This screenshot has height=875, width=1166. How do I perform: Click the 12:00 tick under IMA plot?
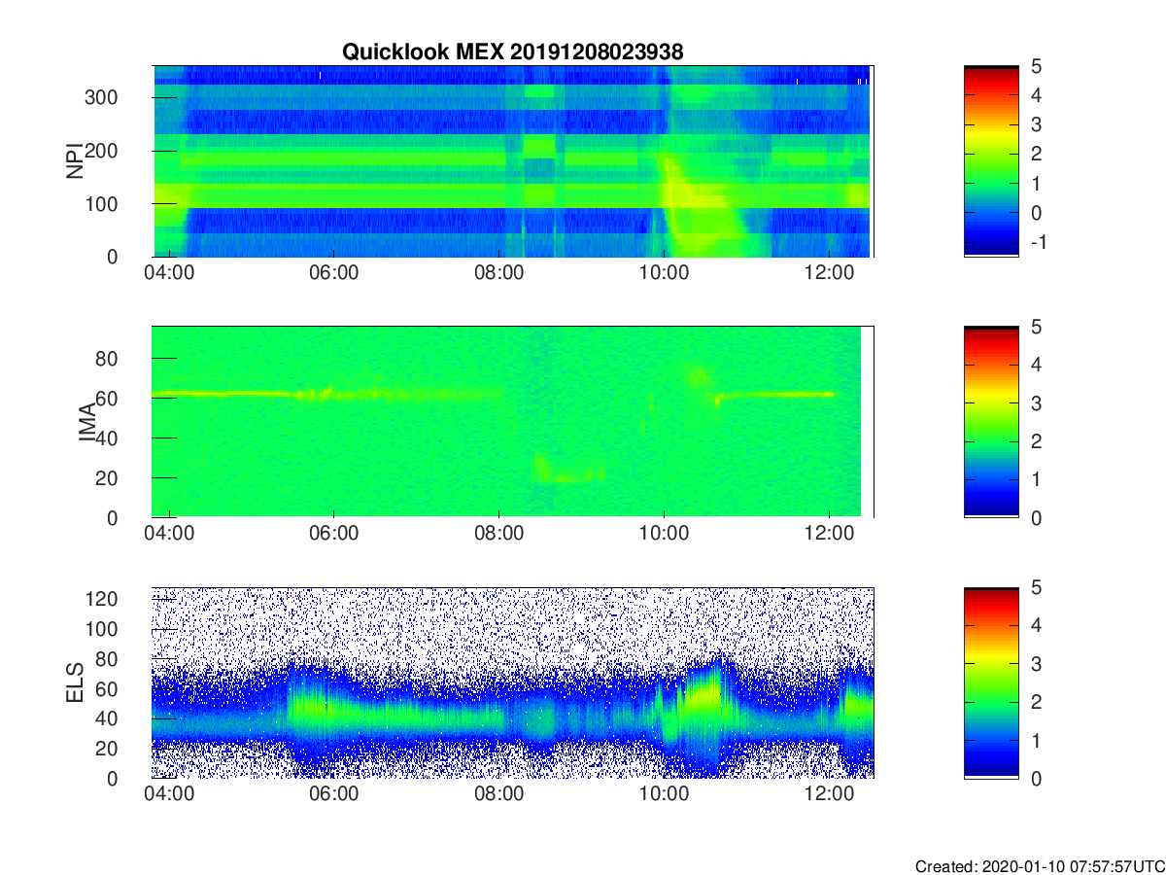point(828,534)
